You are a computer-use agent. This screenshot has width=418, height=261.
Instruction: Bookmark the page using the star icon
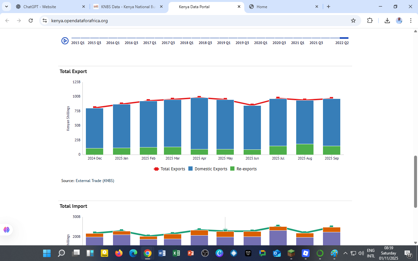point(353,20)
